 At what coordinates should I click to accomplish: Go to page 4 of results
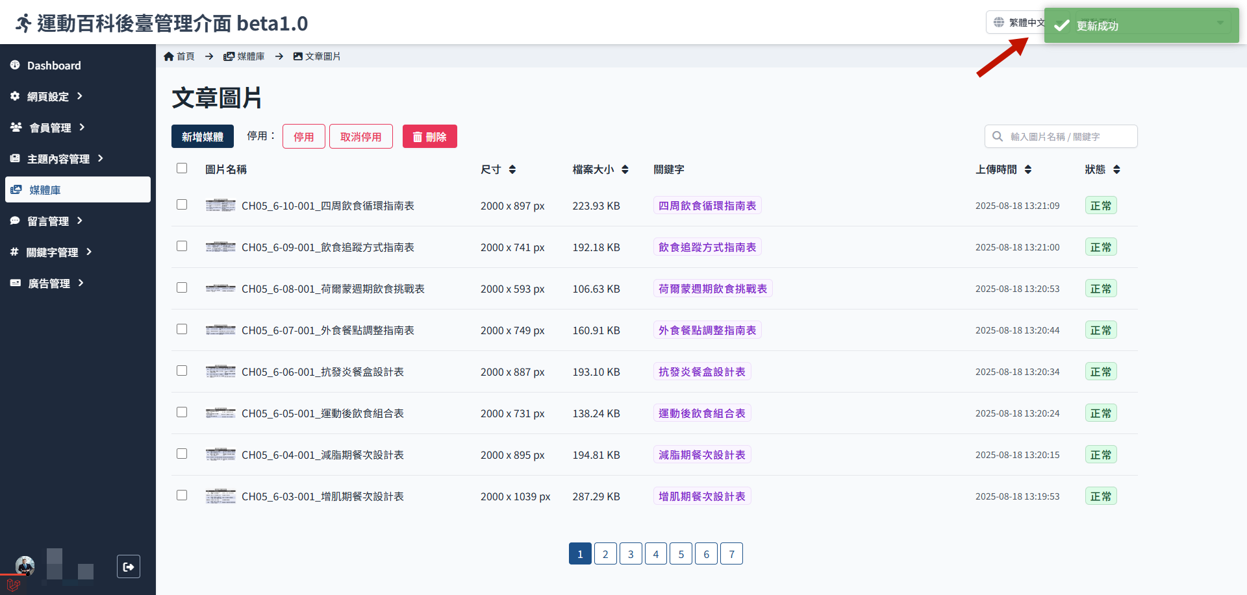click(656, 553)
